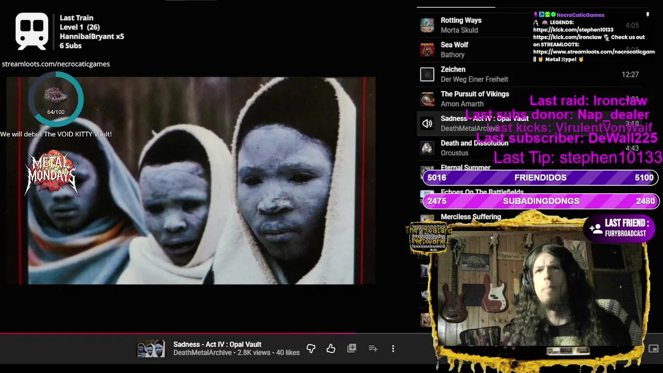Open the streamloots.com/necrocaticgames link text
This screenshot has height=373, width=663.
coord(56,64)
